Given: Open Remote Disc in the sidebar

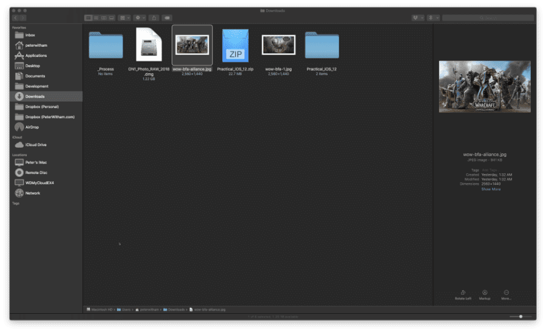Looking at the screenshot, I should (x=46, y=173).
